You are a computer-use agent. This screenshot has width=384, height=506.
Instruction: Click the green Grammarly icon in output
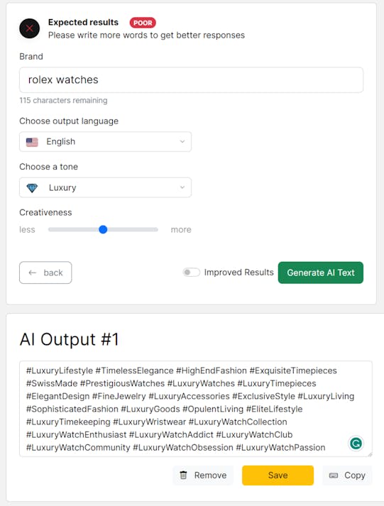coord(356,444)
